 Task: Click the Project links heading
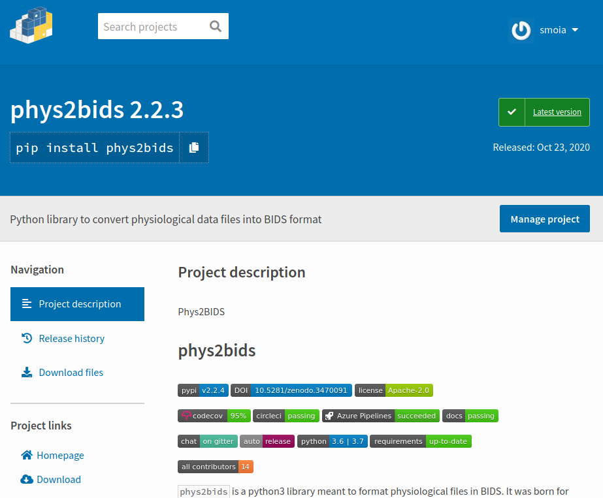[x=41, y=426]
